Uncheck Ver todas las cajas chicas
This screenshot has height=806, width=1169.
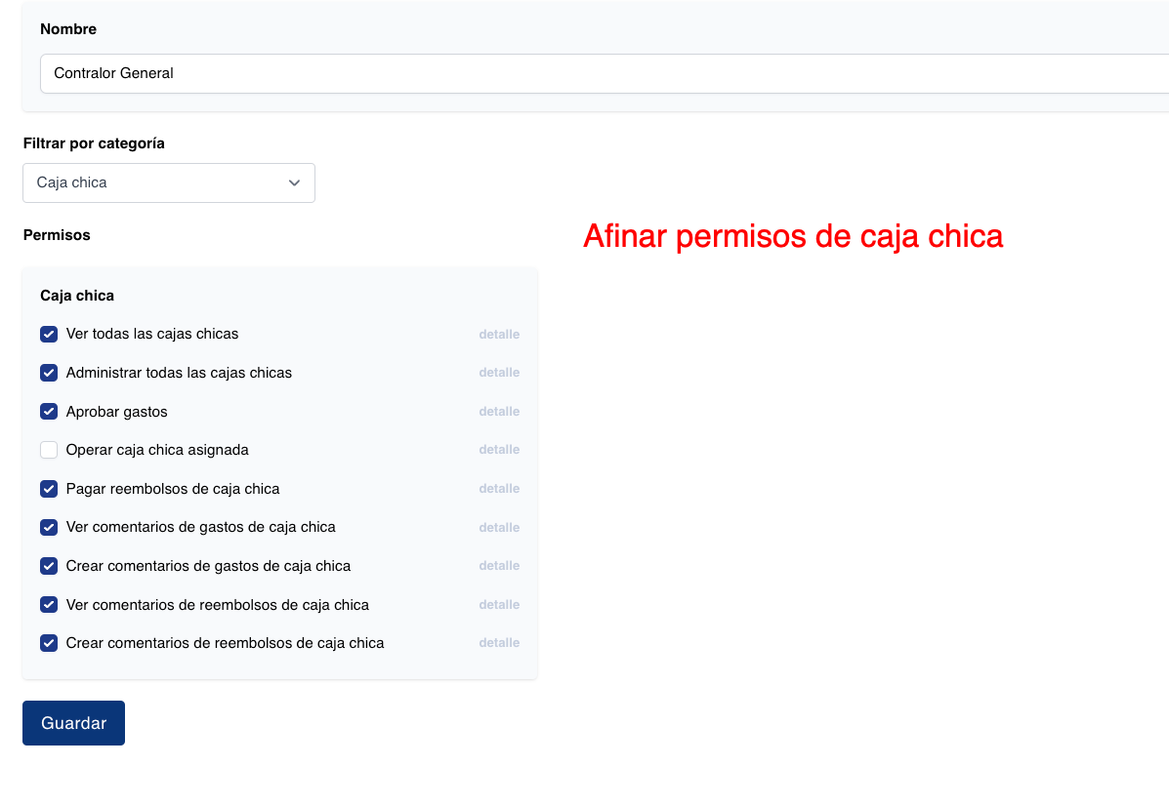49,334
